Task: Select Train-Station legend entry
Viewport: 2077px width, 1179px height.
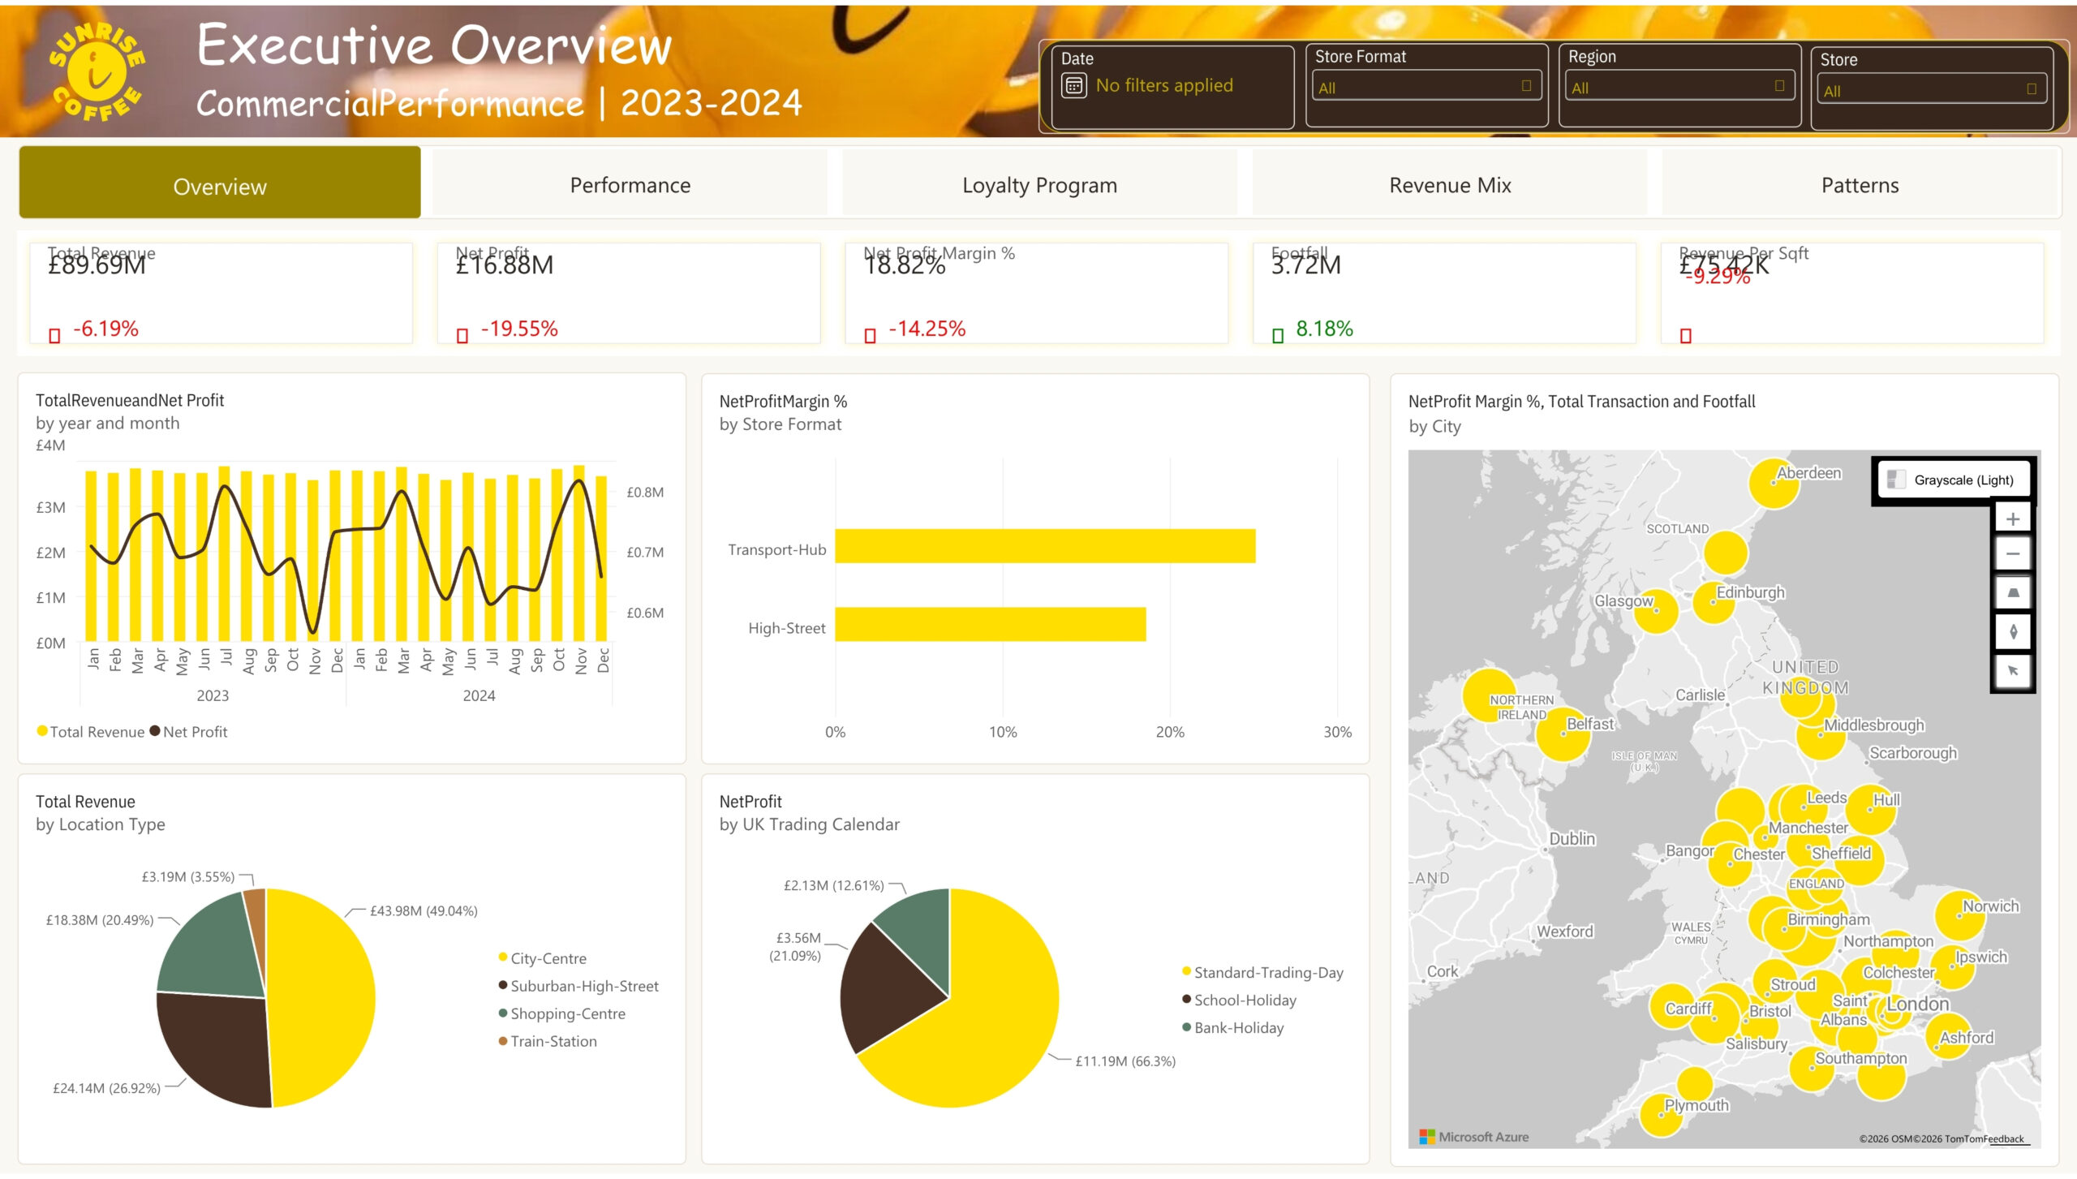Action: pyautogui.click(x=547, y=1041)
